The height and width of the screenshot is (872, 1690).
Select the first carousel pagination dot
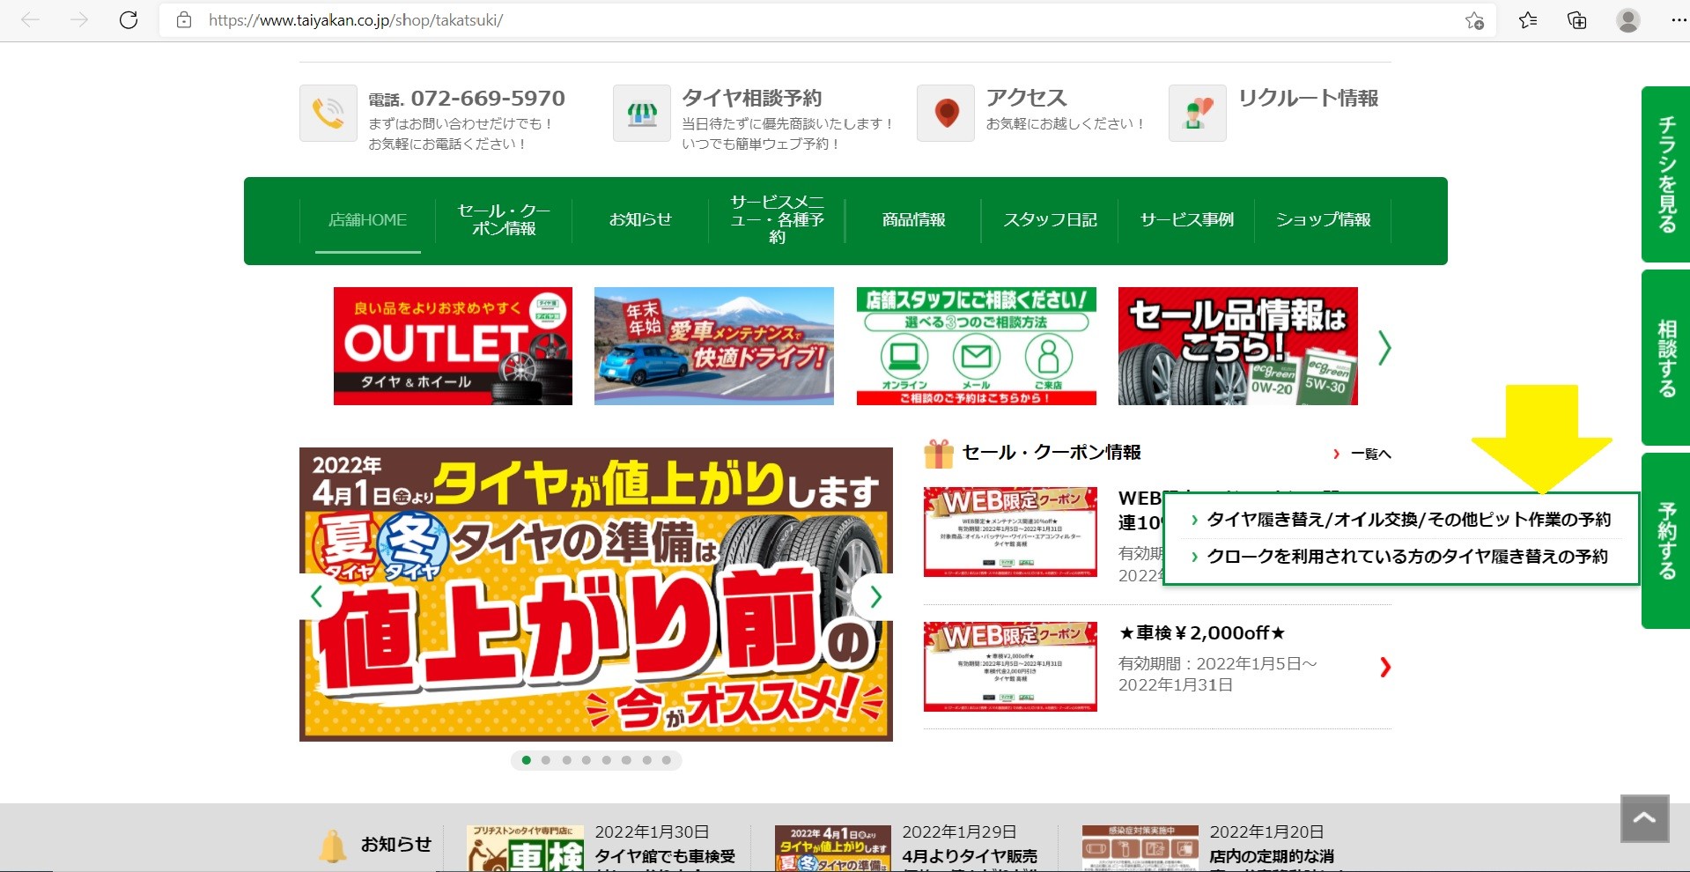pyautogui.click(x=527, y=760)
